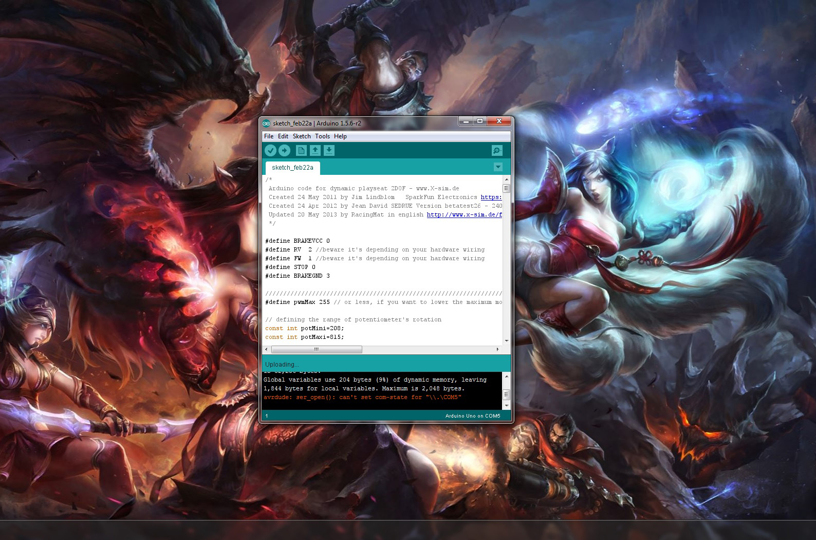
Task: Click 'const int potMaxi=815;' line
Action: [305, 337]
